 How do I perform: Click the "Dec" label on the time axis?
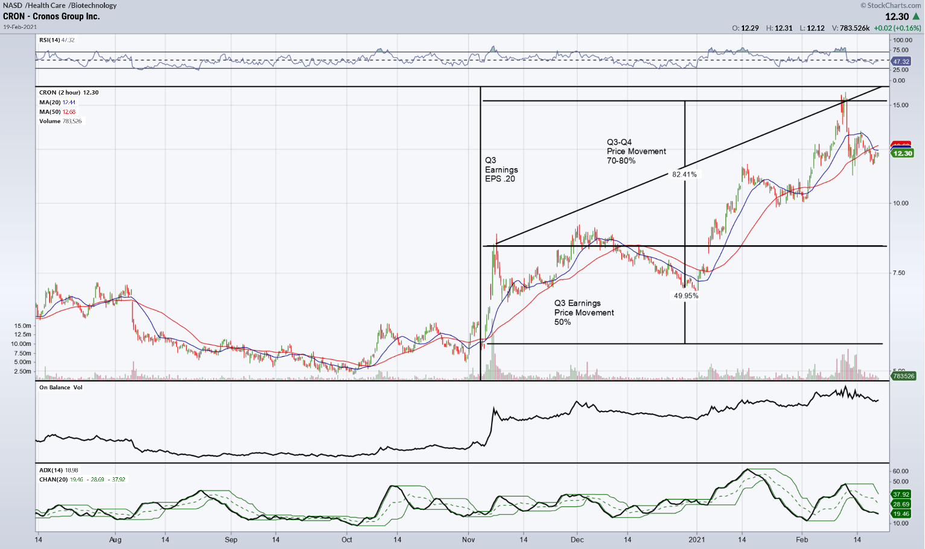pyautogui.click(x=577, y=540)
